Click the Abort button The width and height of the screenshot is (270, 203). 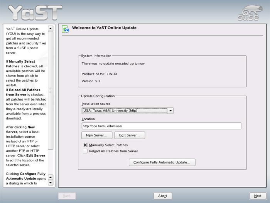click(x=163, y=196)
